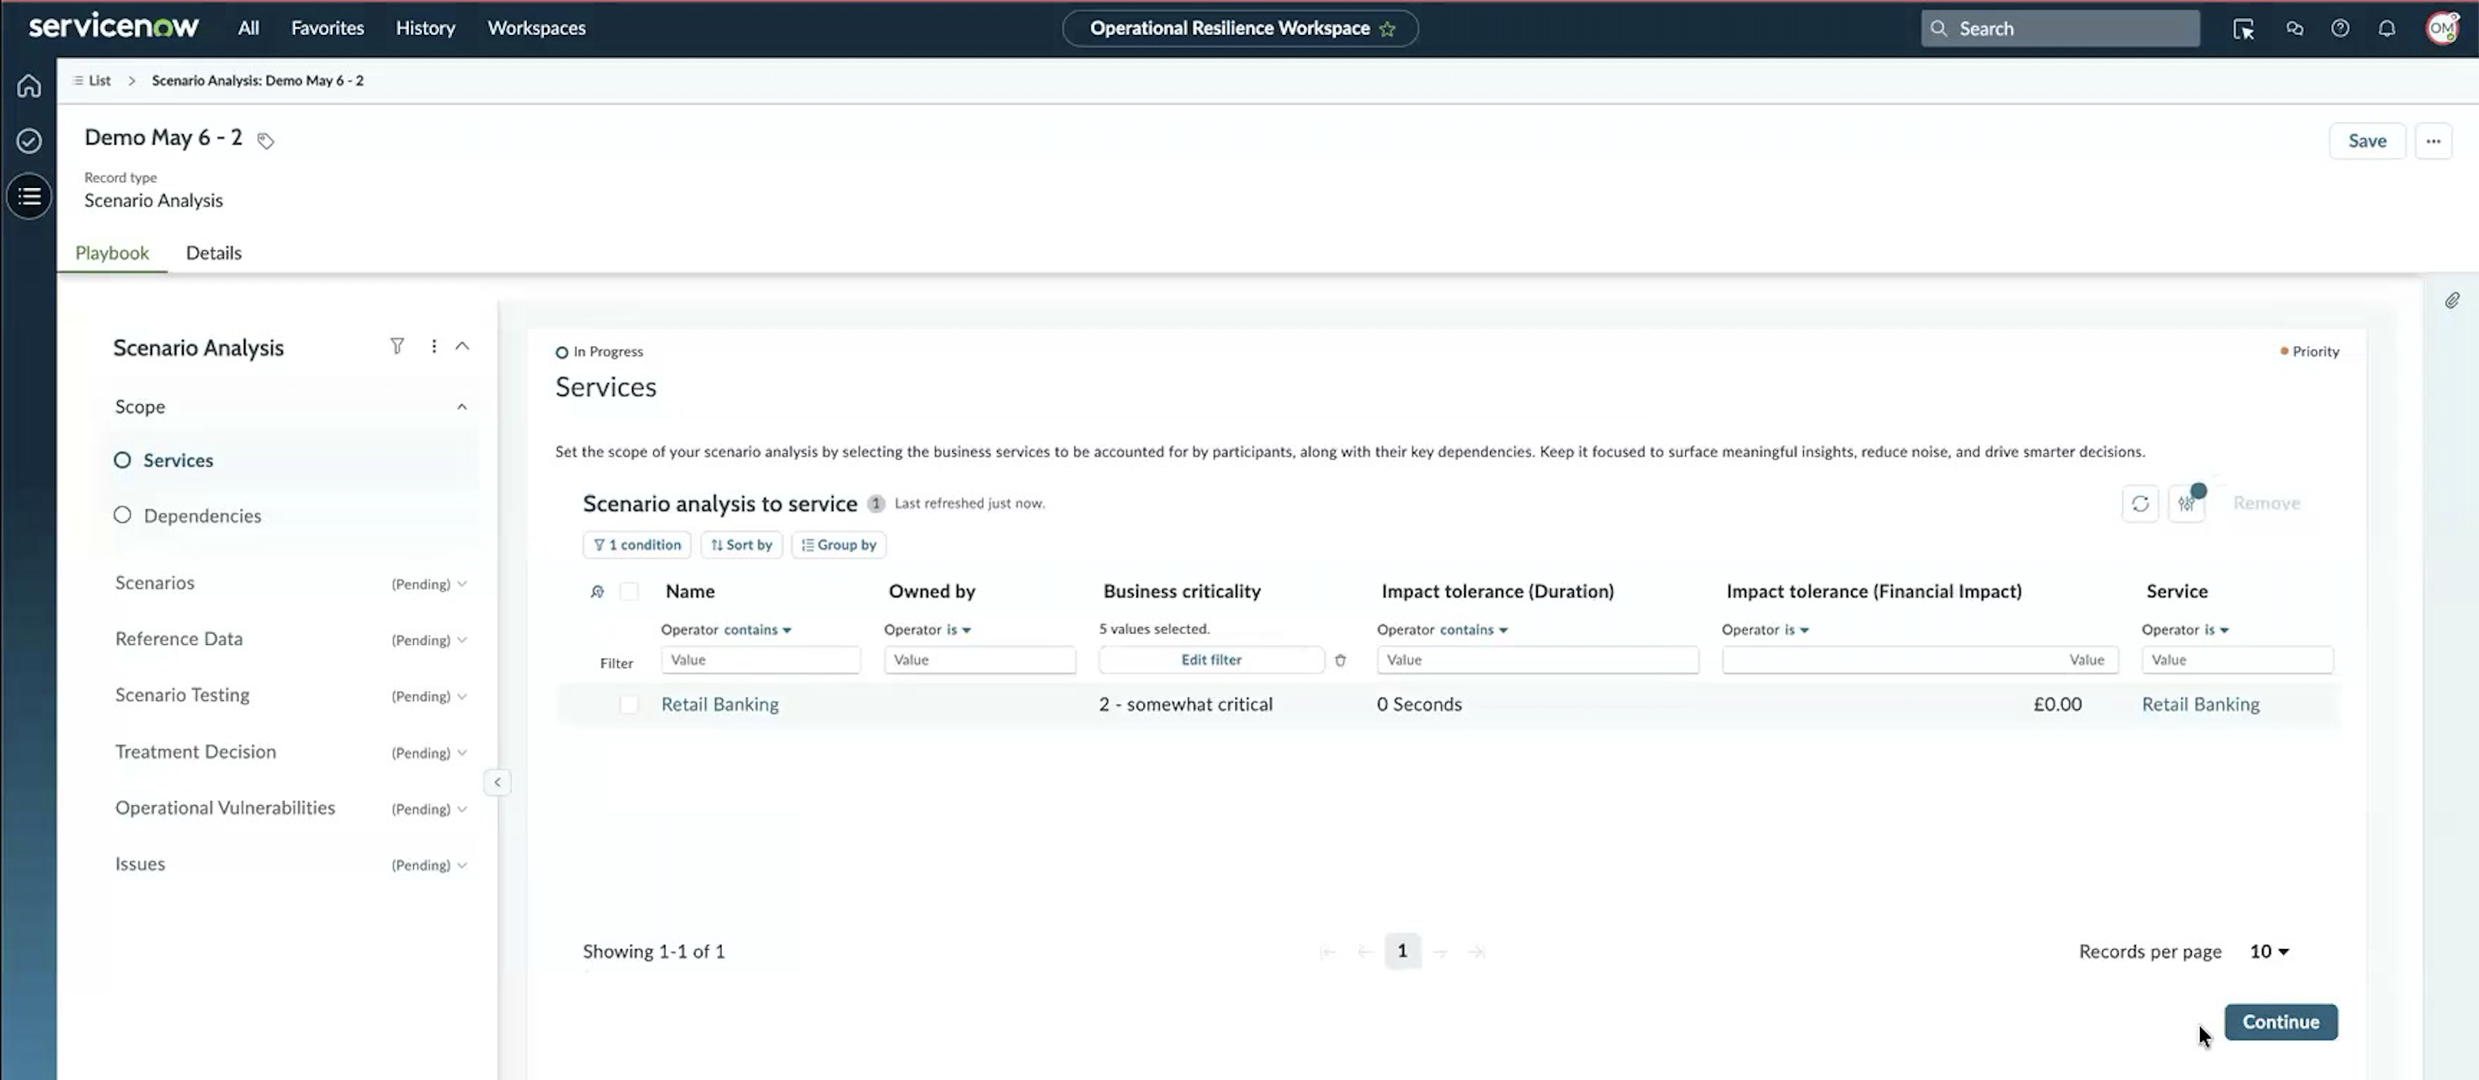Open the pointer help icon in header
The height and width of the screenshot is (1080, 2479).
2243,29
